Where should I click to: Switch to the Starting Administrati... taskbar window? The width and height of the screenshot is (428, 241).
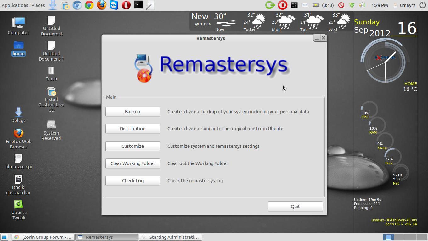(x=170, y=237)
